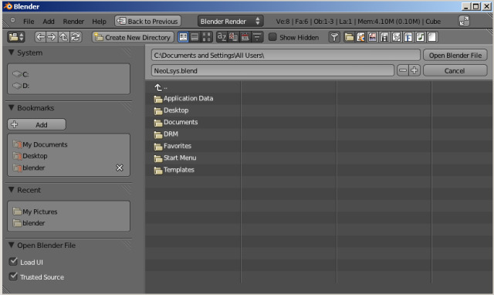Toggle sound files filter icon
The height and width of the screenshot is (295, 494).
pos(420,37)
